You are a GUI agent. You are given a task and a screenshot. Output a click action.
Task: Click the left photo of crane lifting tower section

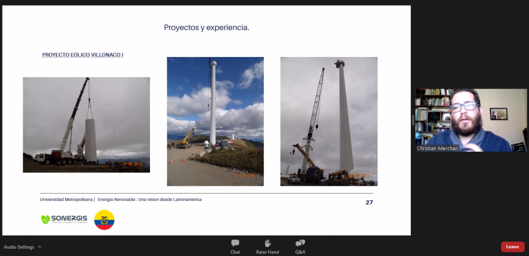(x=86, y=124)
